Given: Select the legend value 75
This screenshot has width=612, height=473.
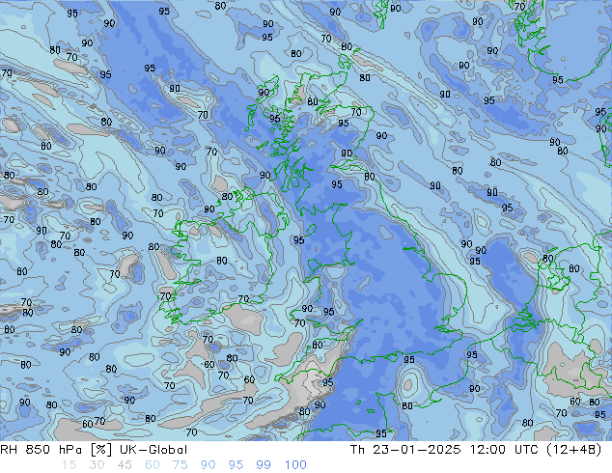Looking at the screenshot, I should (180, 465).
